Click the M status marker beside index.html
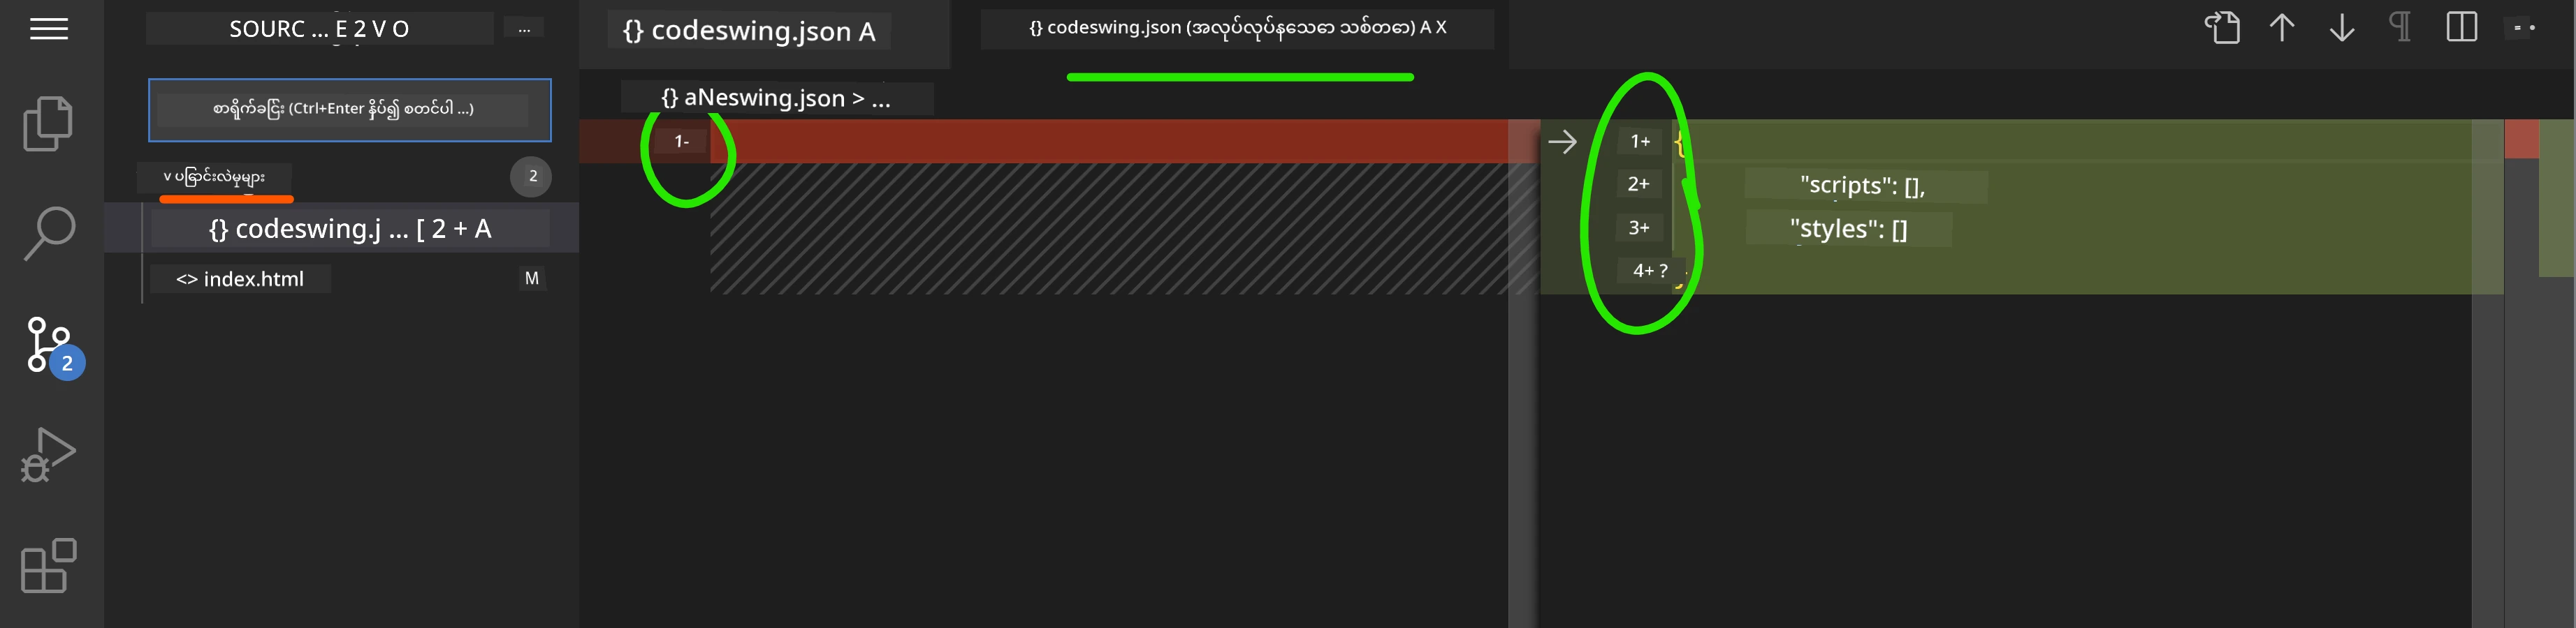 [532, 278]
